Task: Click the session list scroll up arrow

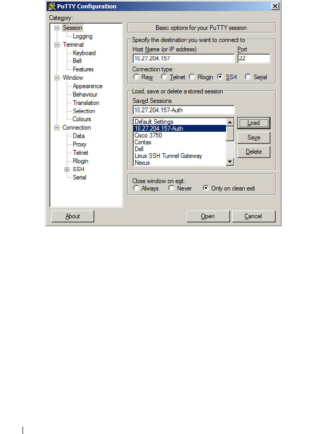Action: [x=230, y=122]
